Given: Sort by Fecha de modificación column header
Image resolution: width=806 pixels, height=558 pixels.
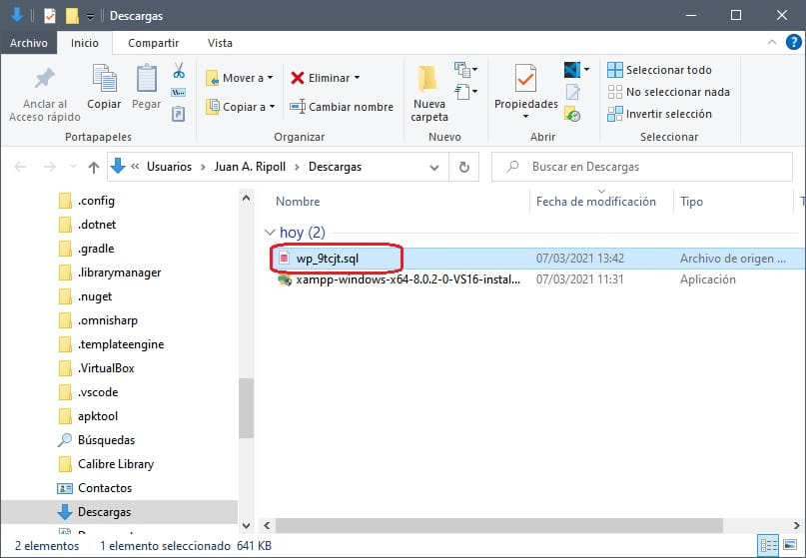Looking at the screenshot, I should (x=596, y=202).
